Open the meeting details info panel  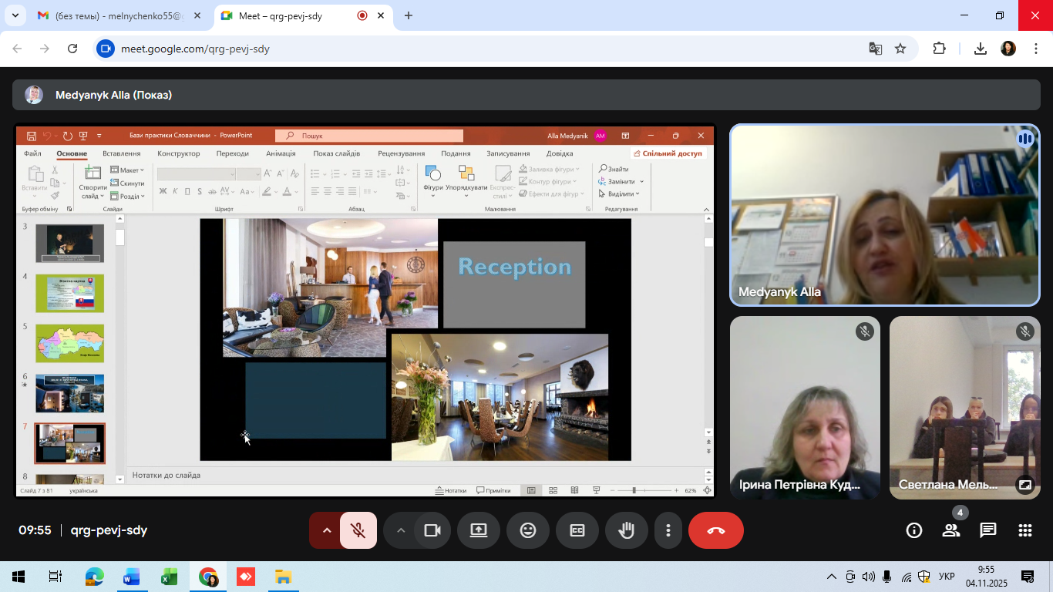pyautogui.click(x=914, y=530)
